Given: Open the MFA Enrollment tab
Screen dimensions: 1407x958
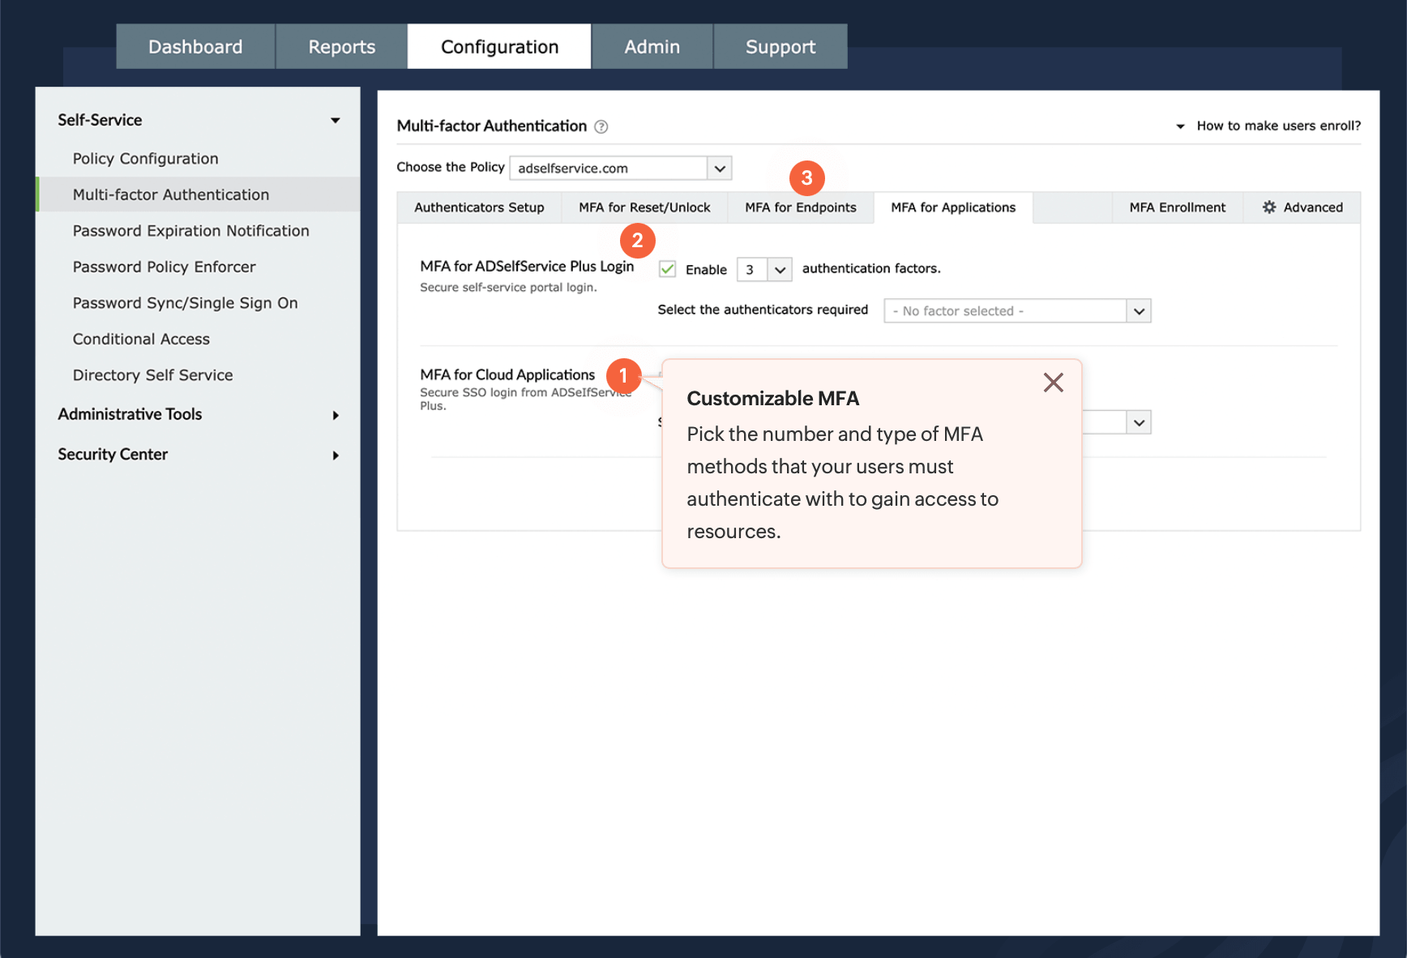Looking at the screenshot, I should [1178, 207].
